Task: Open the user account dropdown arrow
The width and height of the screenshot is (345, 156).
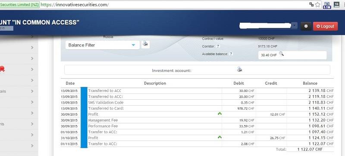Action: pyautogui.click(x=295, y=26)
